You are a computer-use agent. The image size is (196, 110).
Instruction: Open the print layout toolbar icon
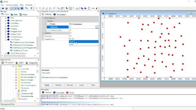pos(85,8)
